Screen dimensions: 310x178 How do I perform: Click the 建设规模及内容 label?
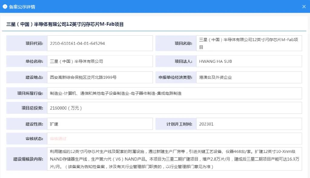pyautogui.click(x=28, y=159)
